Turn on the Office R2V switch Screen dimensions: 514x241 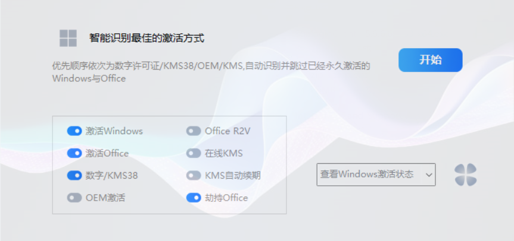tap(194, 131)
